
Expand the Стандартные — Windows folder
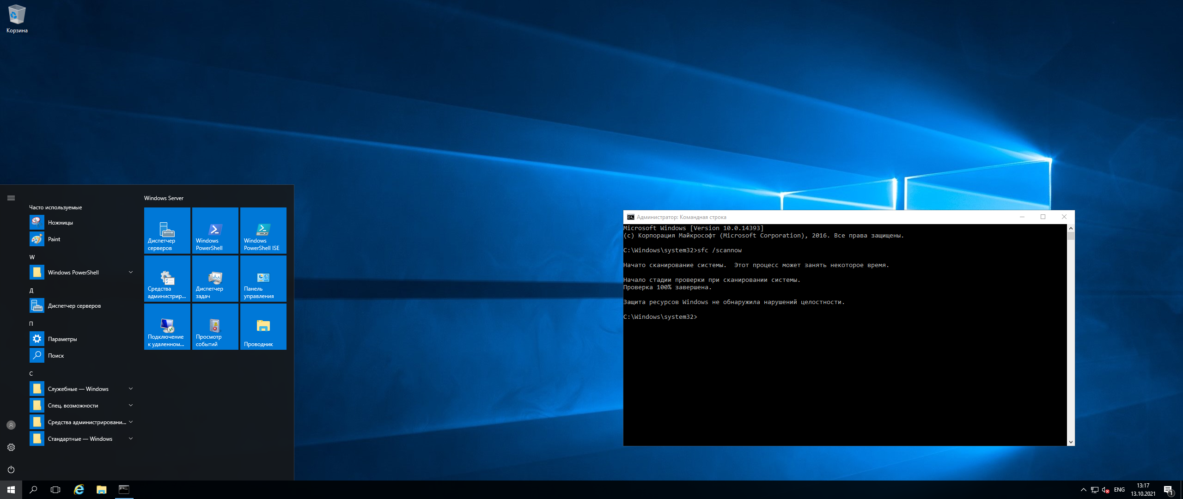point(81,439)
